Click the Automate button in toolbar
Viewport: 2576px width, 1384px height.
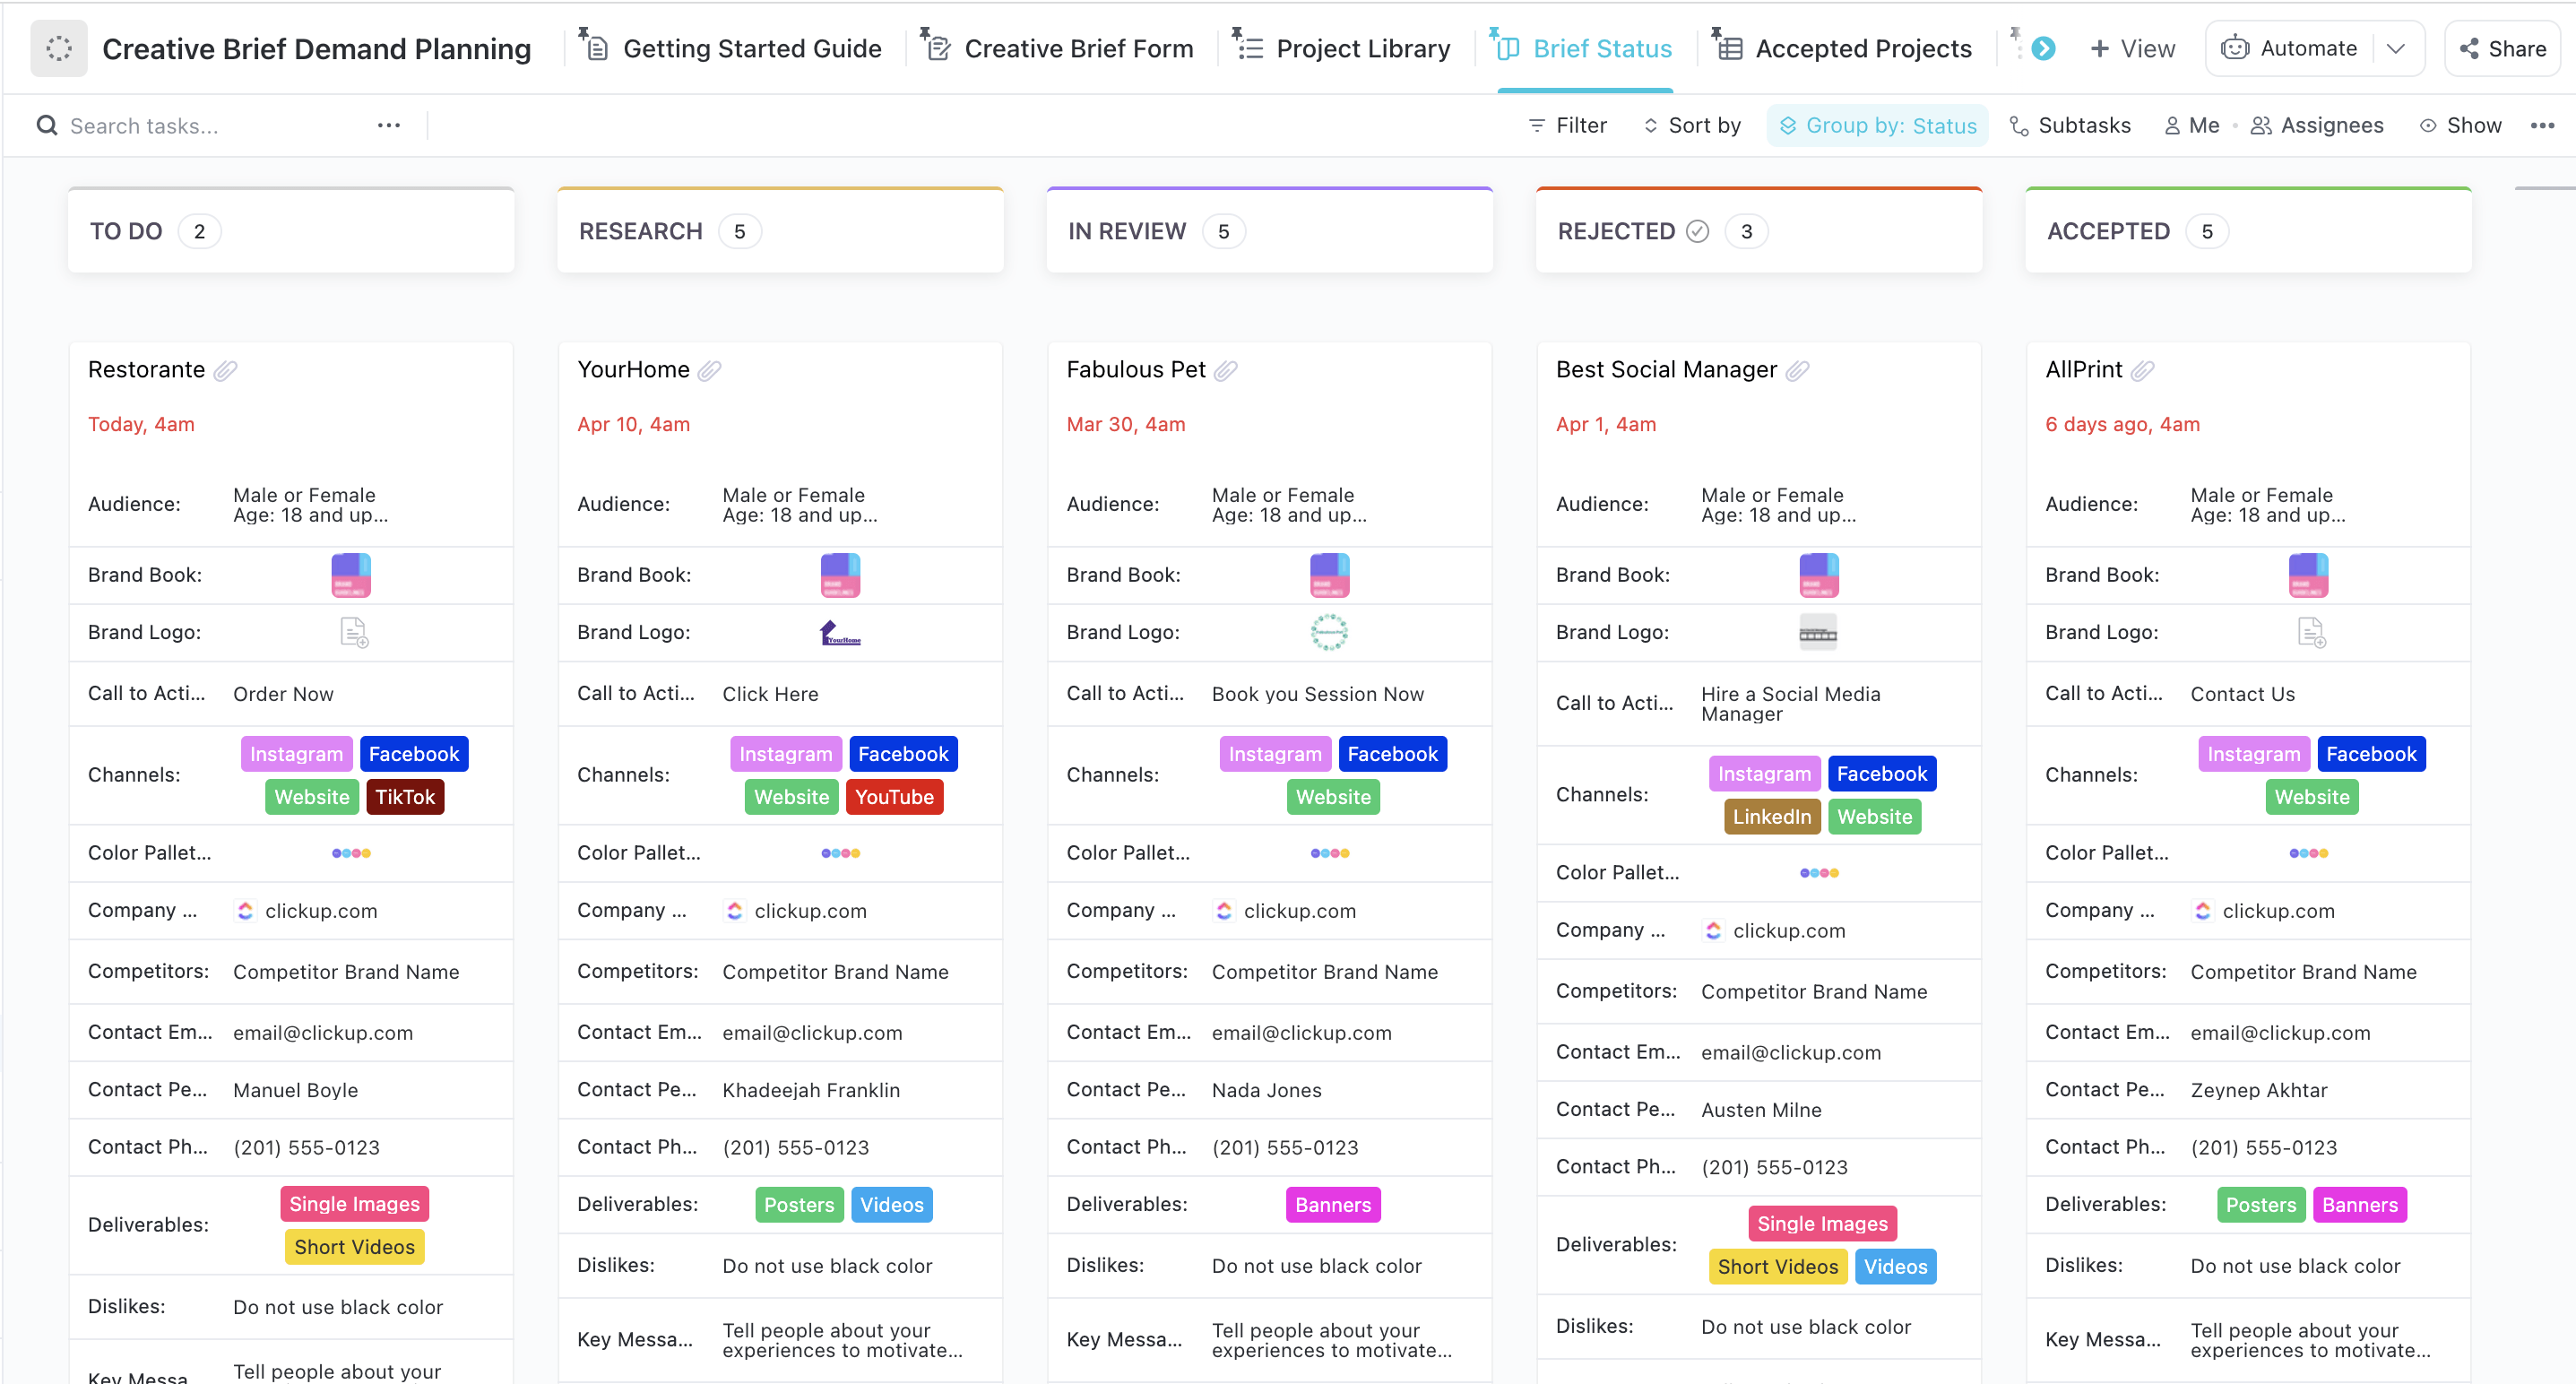[x=2307, y=46]
